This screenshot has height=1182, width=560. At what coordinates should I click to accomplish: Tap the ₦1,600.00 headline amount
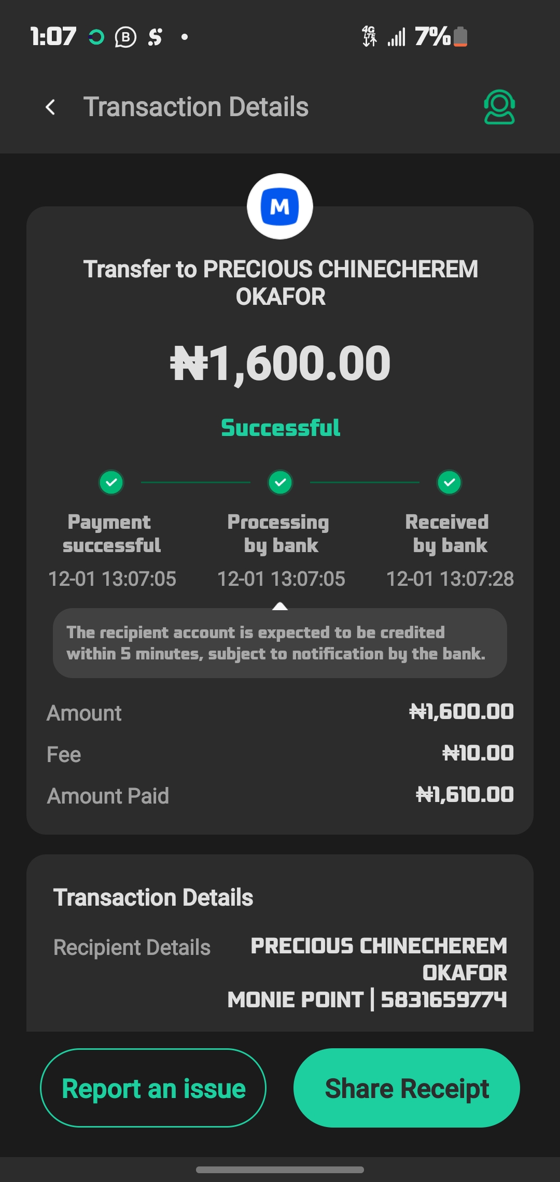point(281,364)
